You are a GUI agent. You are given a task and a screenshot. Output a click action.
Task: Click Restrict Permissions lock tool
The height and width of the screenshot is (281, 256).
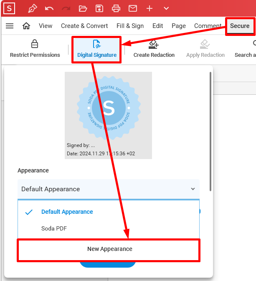pos(35,49)
